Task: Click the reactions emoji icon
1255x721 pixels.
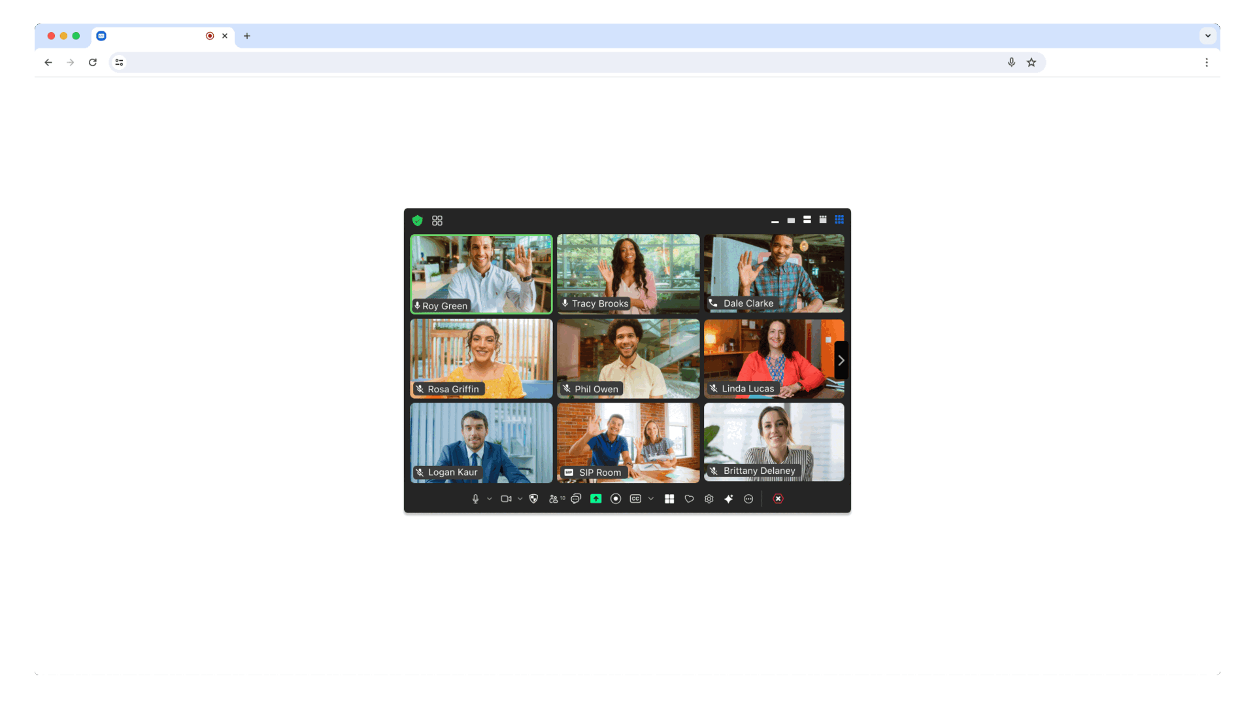Action: (x=690, y=499)
